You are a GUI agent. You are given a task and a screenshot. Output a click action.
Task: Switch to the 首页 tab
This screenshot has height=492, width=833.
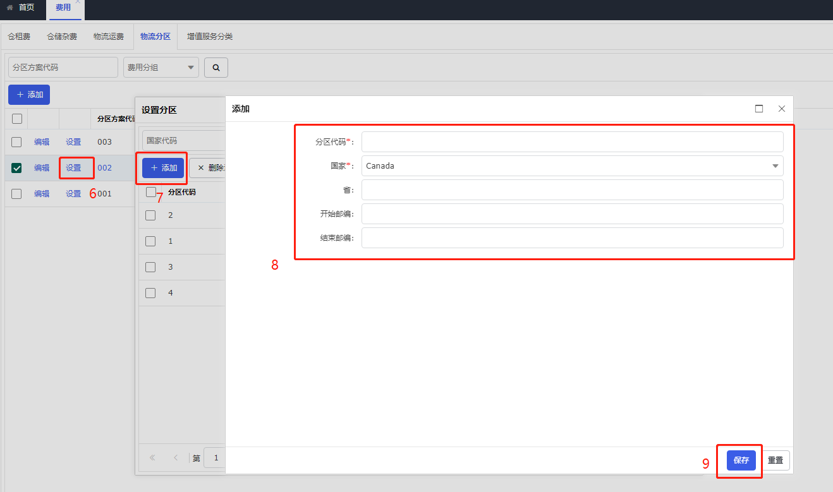[x=20, y=8]
